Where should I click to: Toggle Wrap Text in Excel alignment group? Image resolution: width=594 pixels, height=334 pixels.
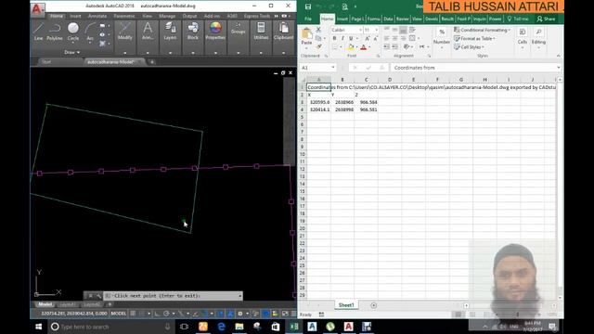[x=412, y=30]
